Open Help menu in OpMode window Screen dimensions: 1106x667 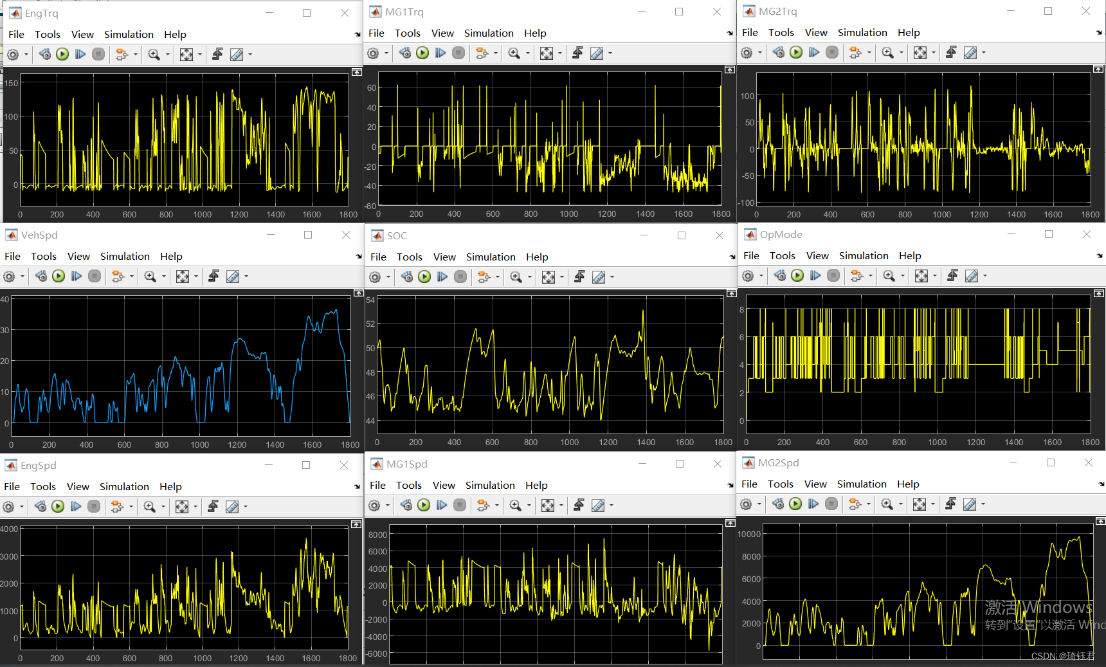910,256
